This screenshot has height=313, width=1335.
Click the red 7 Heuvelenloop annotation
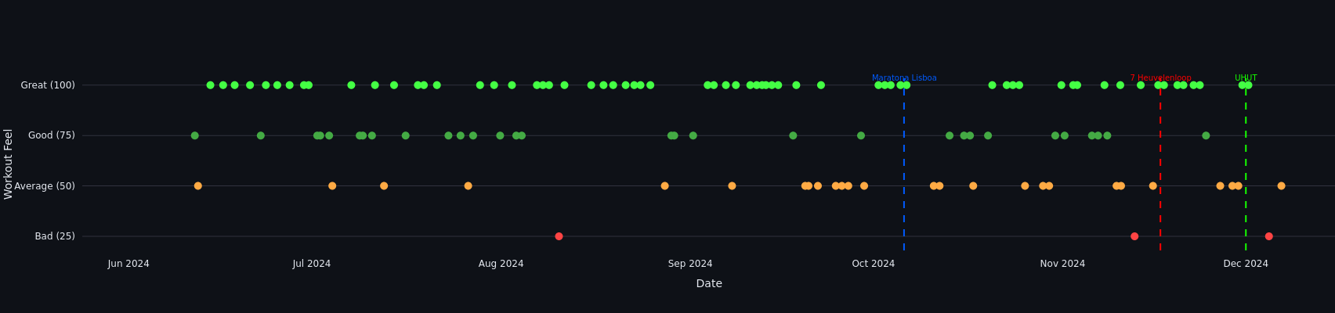click(1160, 78)
